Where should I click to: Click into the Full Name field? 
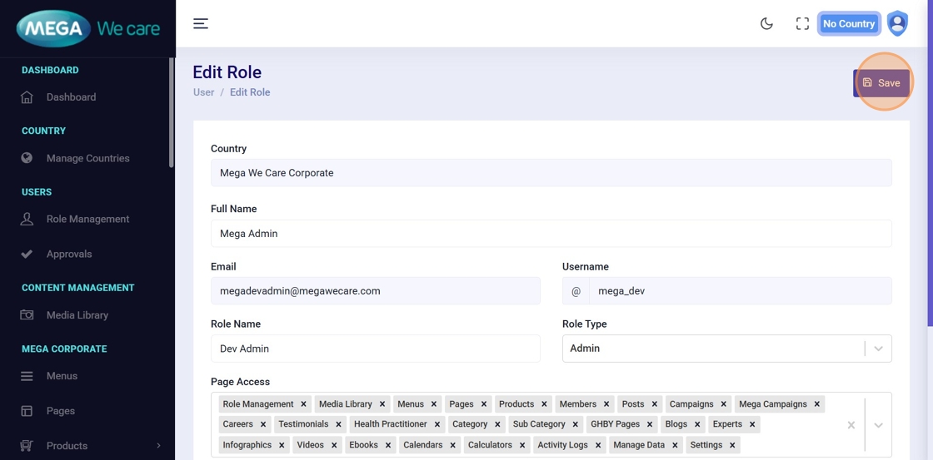click(551, 234)
